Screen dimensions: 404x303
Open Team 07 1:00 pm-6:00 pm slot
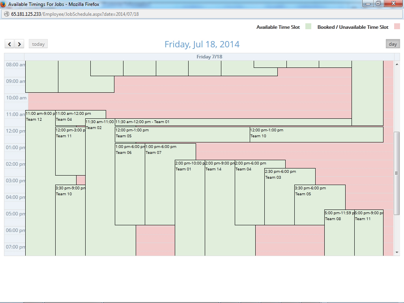coord(160,184)
